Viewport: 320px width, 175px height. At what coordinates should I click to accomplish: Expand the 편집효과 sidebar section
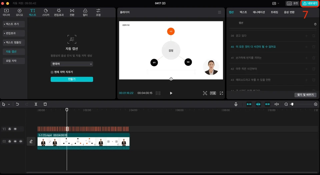pos(14,33)
